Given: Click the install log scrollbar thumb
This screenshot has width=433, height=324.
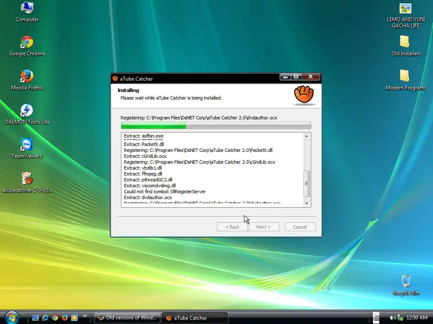Looking at the screenshot, I should [x=307, y=184].
